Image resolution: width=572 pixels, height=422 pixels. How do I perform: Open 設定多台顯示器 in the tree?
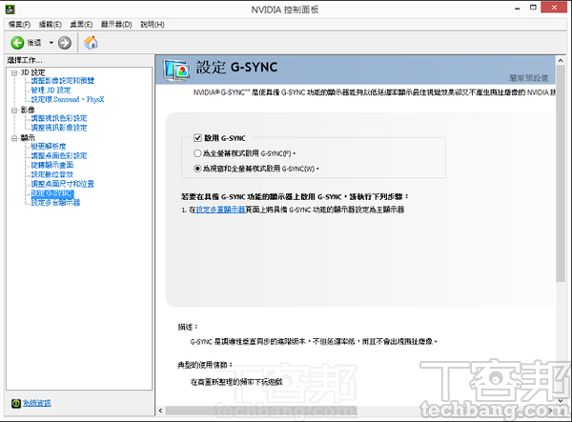55,203
